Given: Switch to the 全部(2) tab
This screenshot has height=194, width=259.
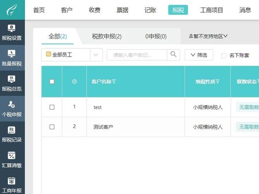Looking at the screenshot, I should pyautogui.click(x=57, y=36).
